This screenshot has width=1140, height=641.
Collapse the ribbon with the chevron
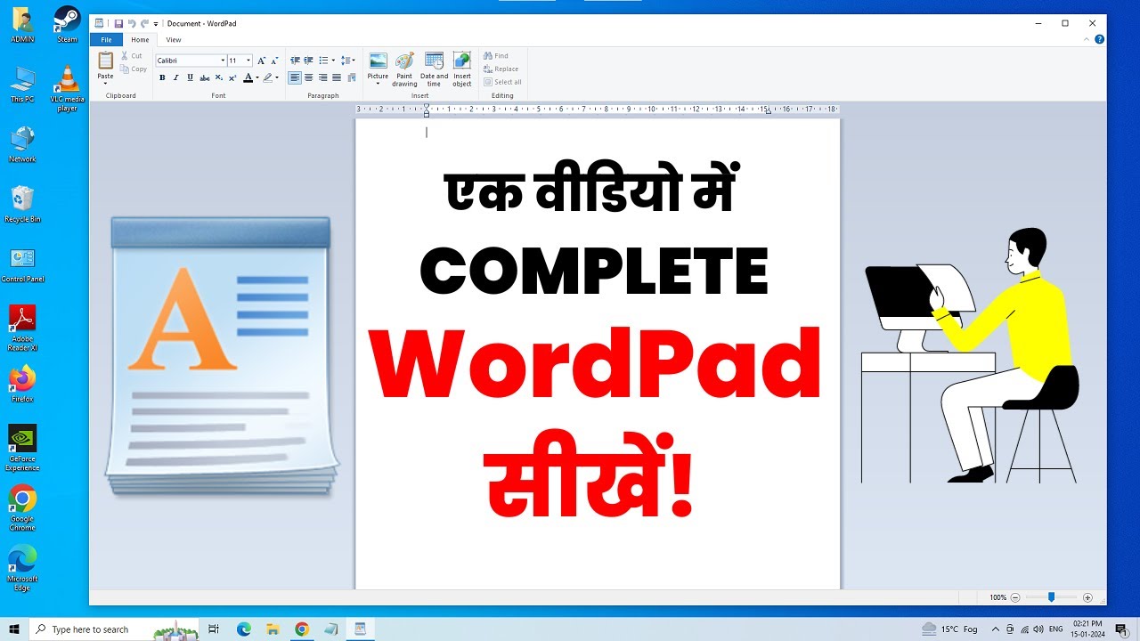pyautogui.click(x=1088, y=40)
